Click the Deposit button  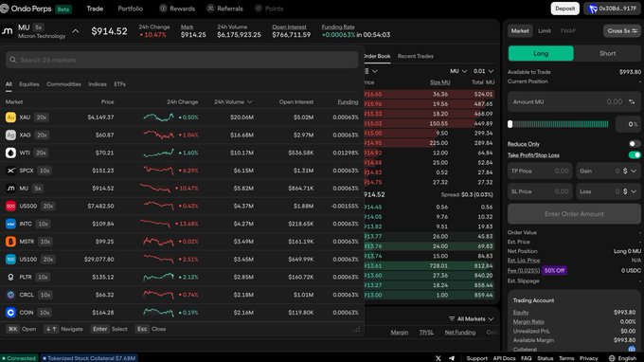click(x=564, y=9)
